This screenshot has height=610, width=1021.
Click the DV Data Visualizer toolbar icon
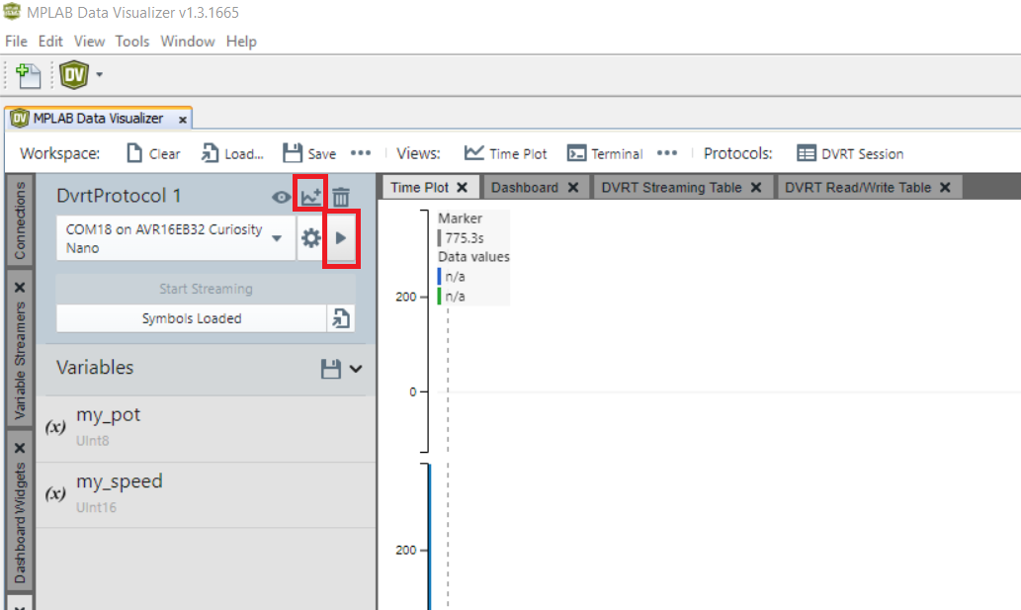point(73,75)
